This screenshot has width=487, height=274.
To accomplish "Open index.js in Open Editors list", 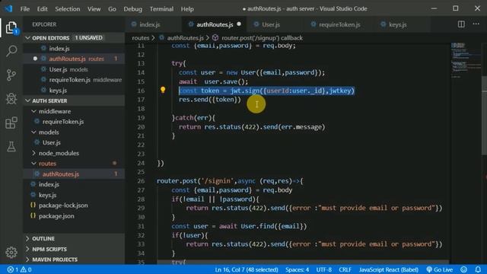I will click(74, 49).
